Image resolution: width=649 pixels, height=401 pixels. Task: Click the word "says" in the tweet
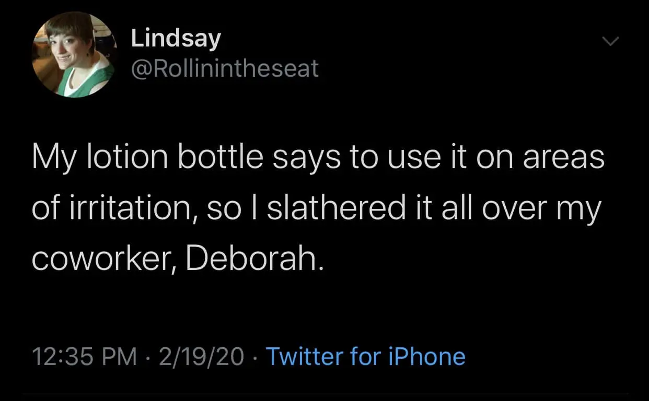(x=304, y=158)
